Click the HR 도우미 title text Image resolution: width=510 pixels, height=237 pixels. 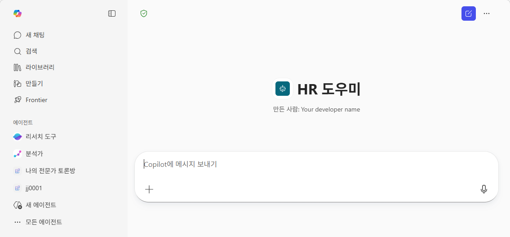(329, 89)
